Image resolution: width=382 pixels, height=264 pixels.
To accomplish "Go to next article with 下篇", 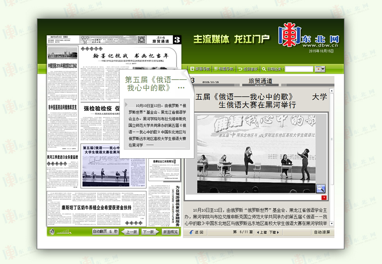I will [273, 232].
